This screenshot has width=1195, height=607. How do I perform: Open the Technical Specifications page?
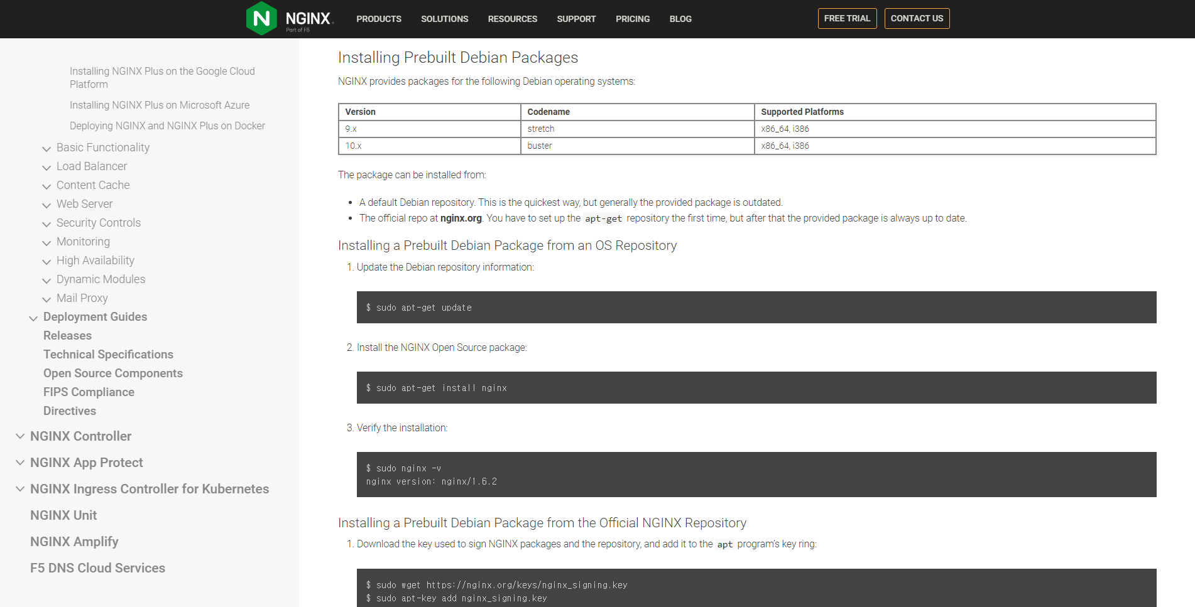108,355
